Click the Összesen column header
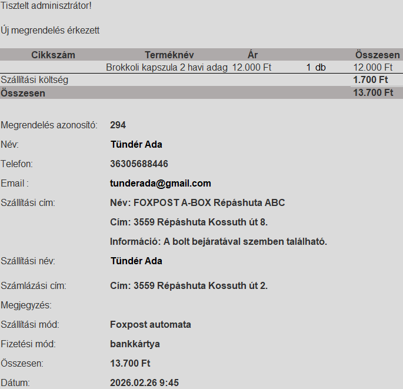 377,55
